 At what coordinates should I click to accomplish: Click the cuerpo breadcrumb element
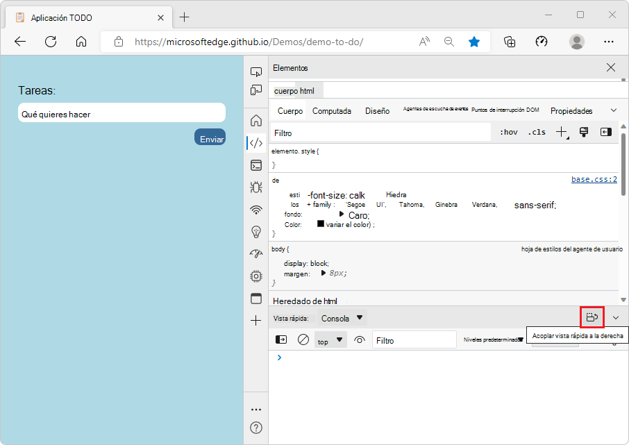285,91
